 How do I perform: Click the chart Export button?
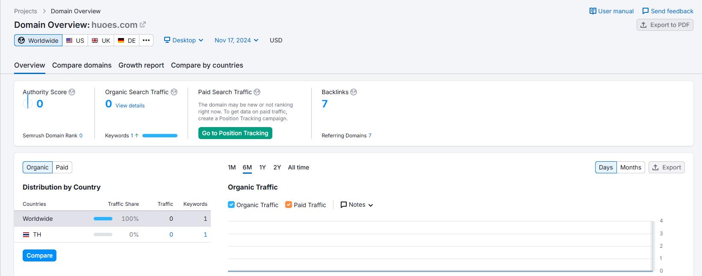(667, 167)
